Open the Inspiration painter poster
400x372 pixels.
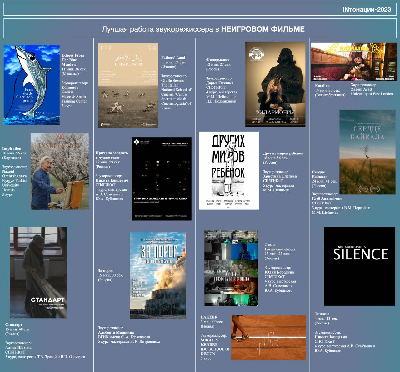click(x=60, y=171)
